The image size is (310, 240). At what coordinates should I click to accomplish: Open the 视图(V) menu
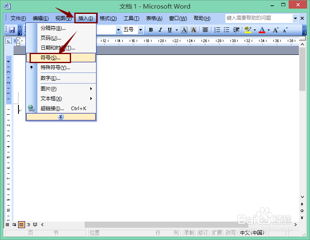click(x=63, y=18)
